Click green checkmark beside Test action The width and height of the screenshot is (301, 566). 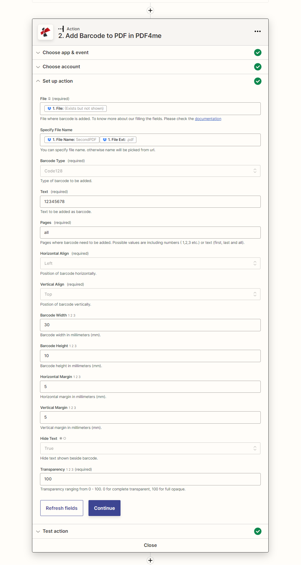click(257, 531)
